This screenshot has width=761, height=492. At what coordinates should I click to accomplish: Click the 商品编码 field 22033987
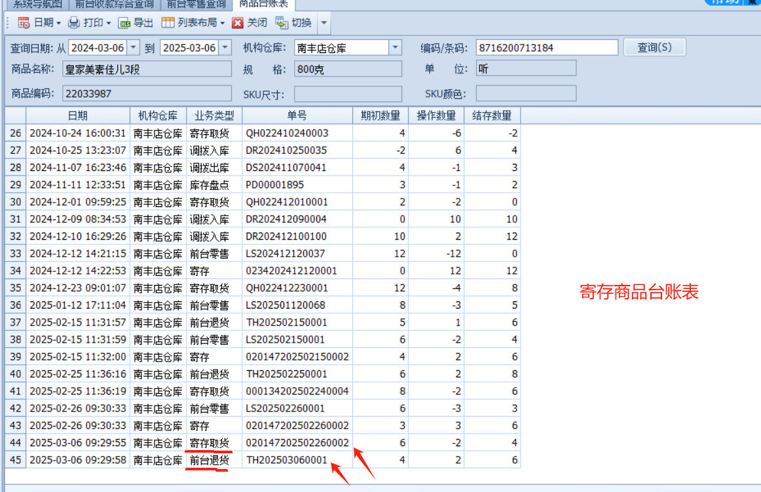(x=147, y=93)
